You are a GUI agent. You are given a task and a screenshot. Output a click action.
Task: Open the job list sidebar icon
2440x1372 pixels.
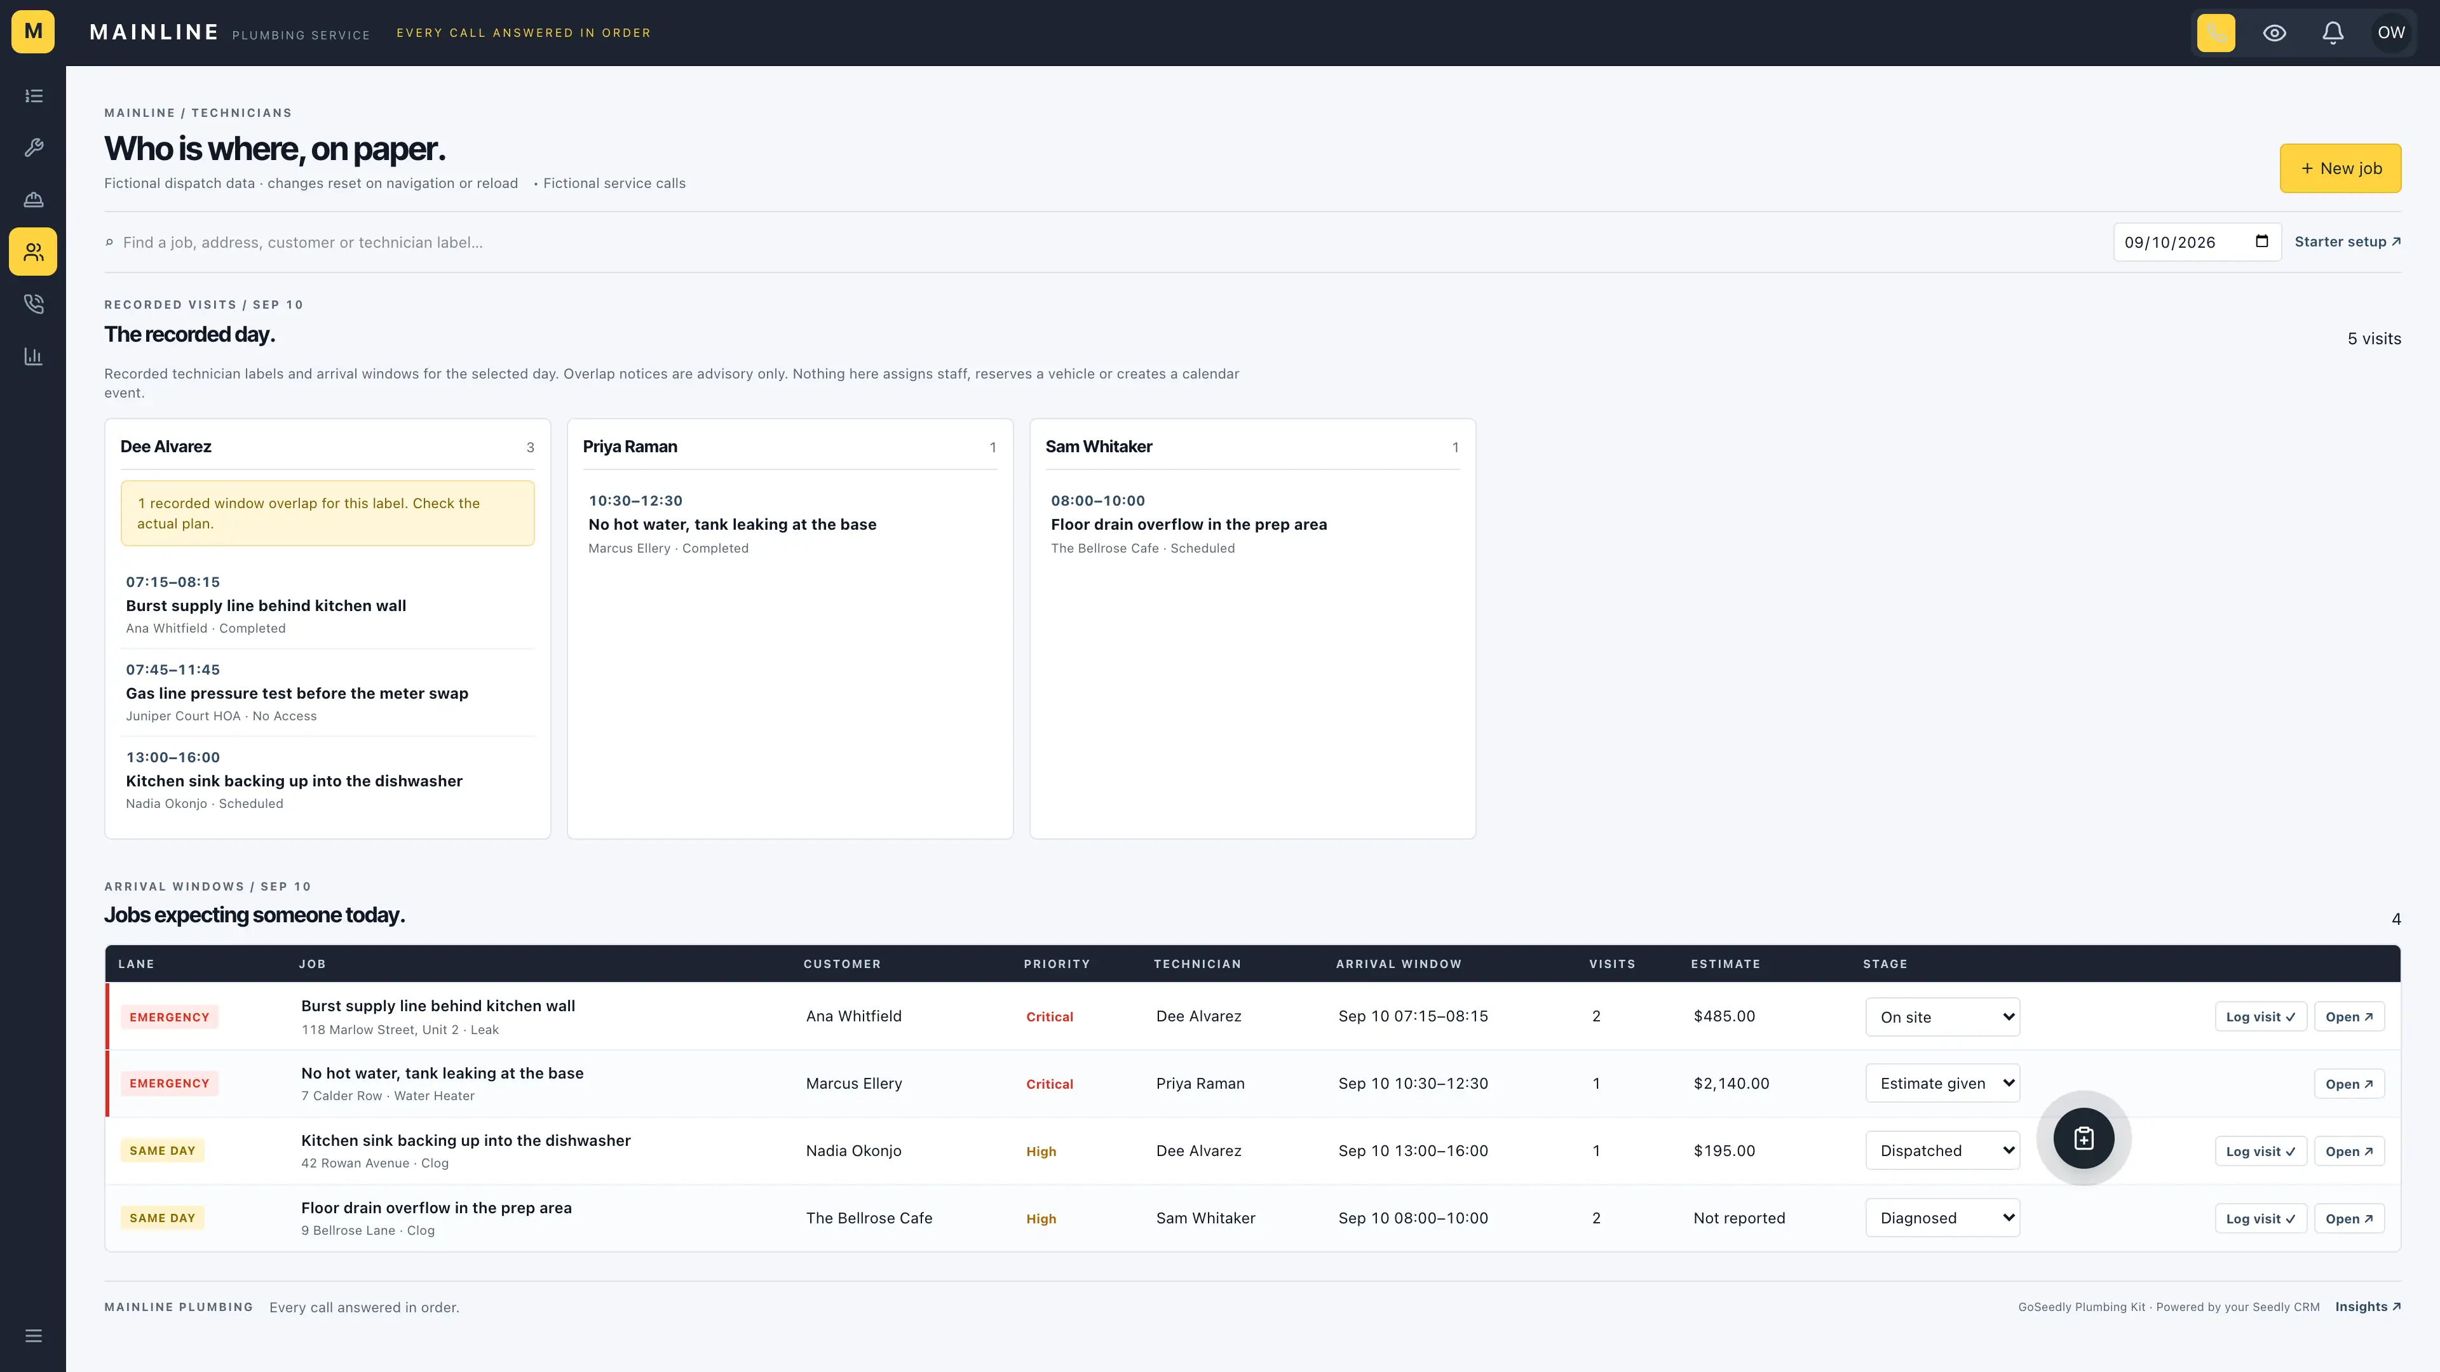point(33,96)
